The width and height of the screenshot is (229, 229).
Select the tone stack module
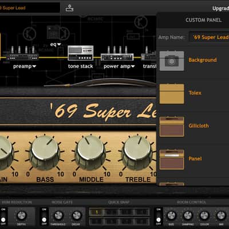pos(81,53)
